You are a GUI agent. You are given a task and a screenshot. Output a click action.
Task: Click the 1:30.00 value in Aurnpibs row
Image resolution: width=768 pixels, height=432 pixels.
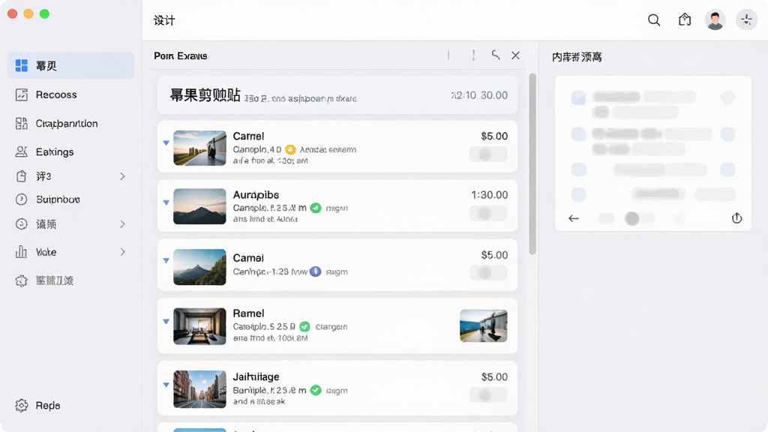coord(489,195)
